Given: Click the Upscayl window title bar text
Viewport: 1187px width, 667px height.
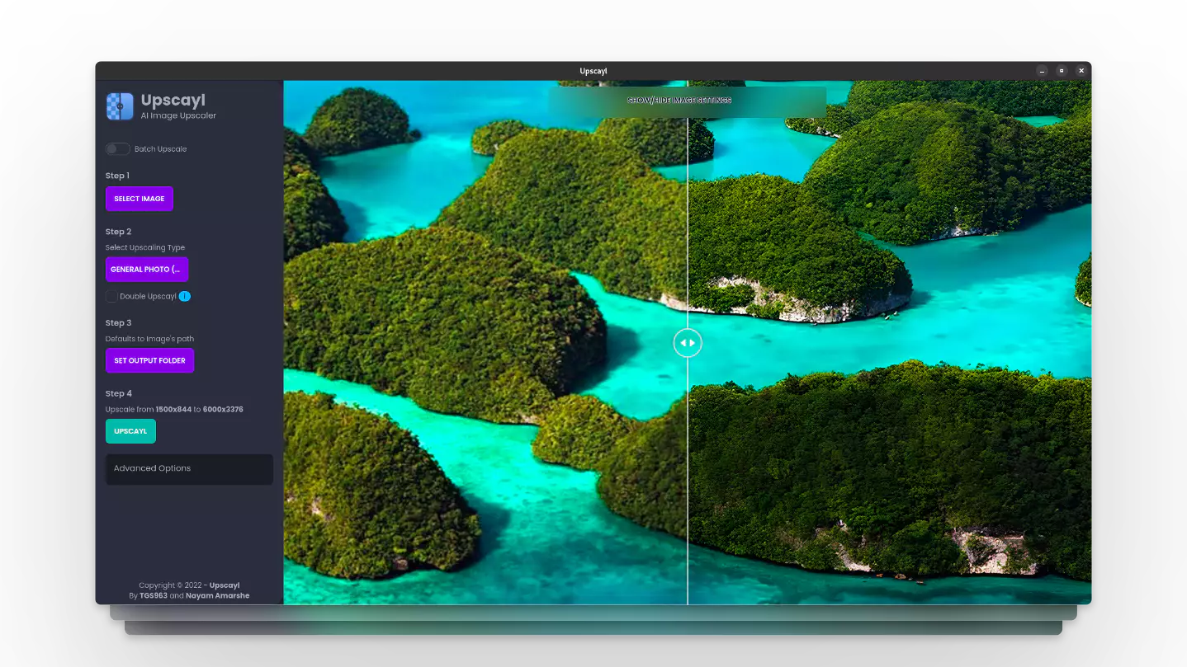Looking at the screenshot, I should pos(593,71).
